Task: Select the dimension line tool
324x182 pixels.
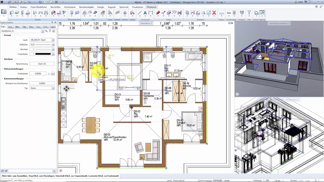Action: click(151, 13)
